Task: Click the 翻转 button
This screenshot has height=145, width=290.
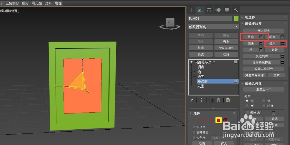Action: [275, 50]
